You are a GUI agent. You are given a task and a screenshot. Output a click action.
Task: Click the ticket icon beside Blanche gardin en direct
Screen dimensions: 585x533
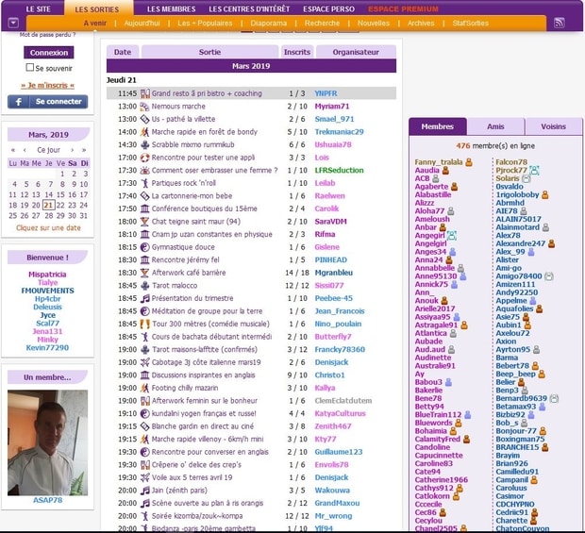(144, 426)
